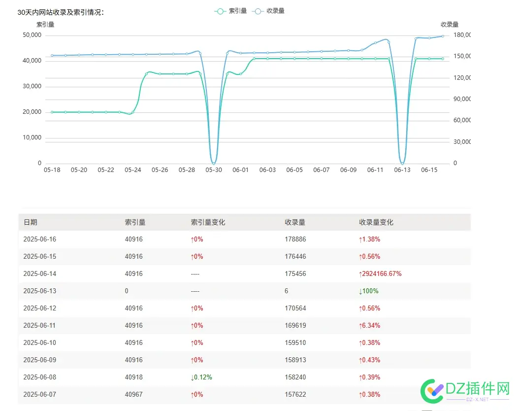Select the 2025-06-13 date cell

pyautogui.click(x=40, y=291)
